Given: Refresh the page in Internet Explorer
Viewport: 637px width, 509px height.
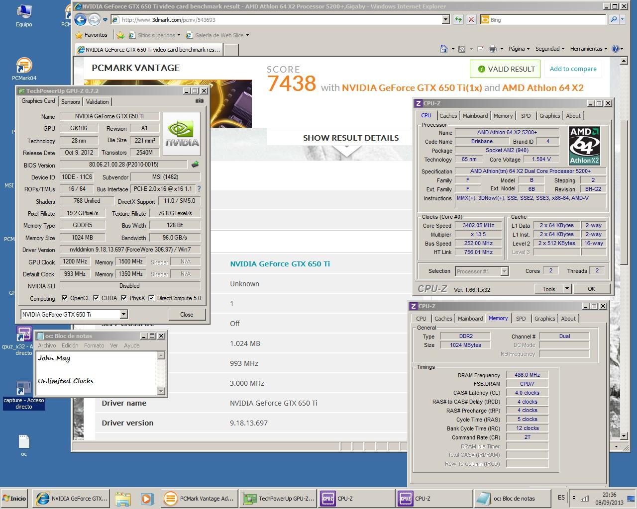Looking at the screenshot, I should [x=458, y=19].
